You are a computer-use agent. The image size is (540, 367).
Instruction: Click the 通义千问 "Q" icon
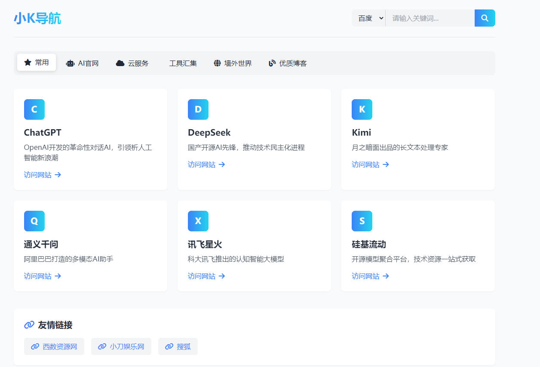pos(34,221)
